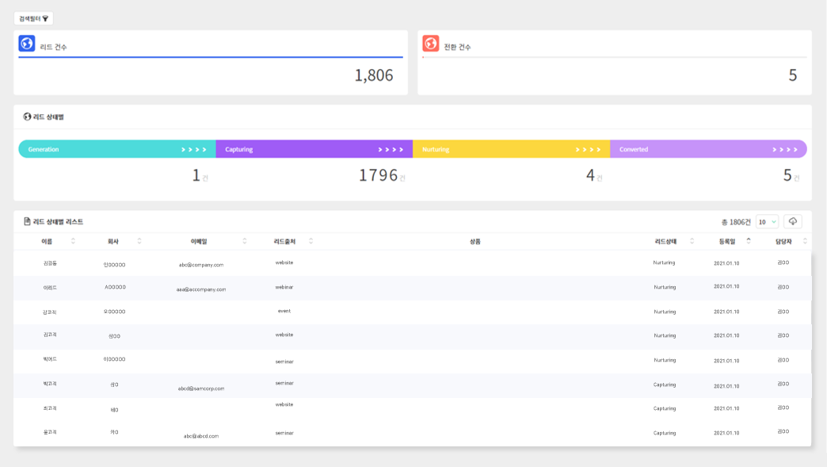Click the Converted stage arrows
Viewport: 827px width, 467px height.
pyautogui.click(x=785, y=149)
